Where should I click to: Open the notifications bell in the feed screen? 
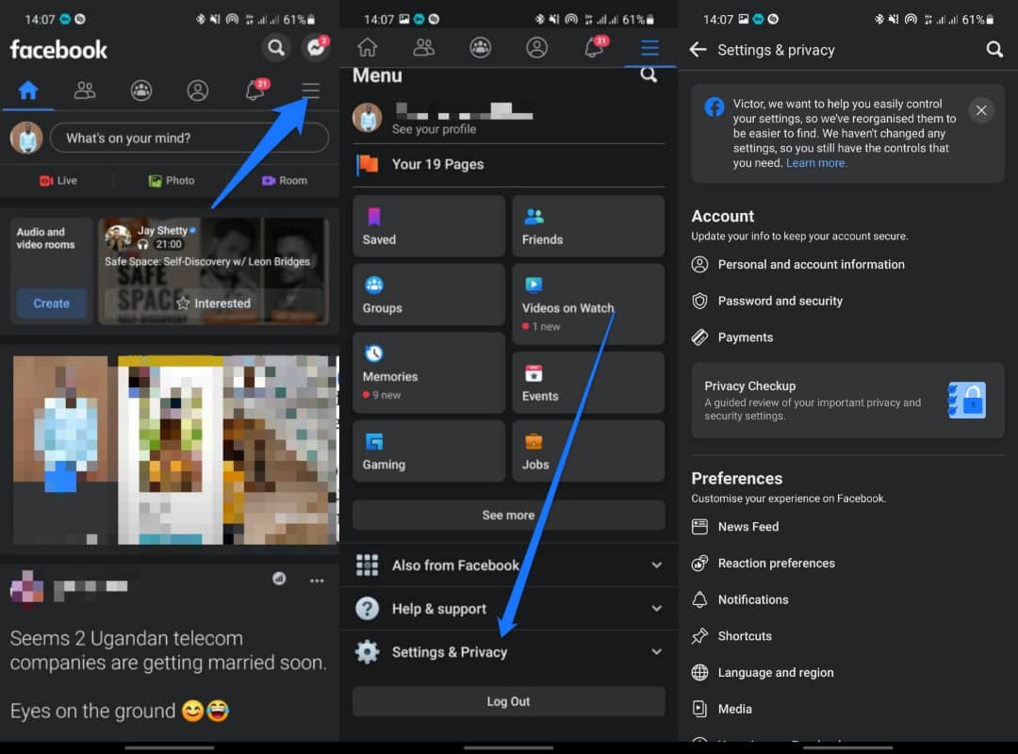coord(255,90)
